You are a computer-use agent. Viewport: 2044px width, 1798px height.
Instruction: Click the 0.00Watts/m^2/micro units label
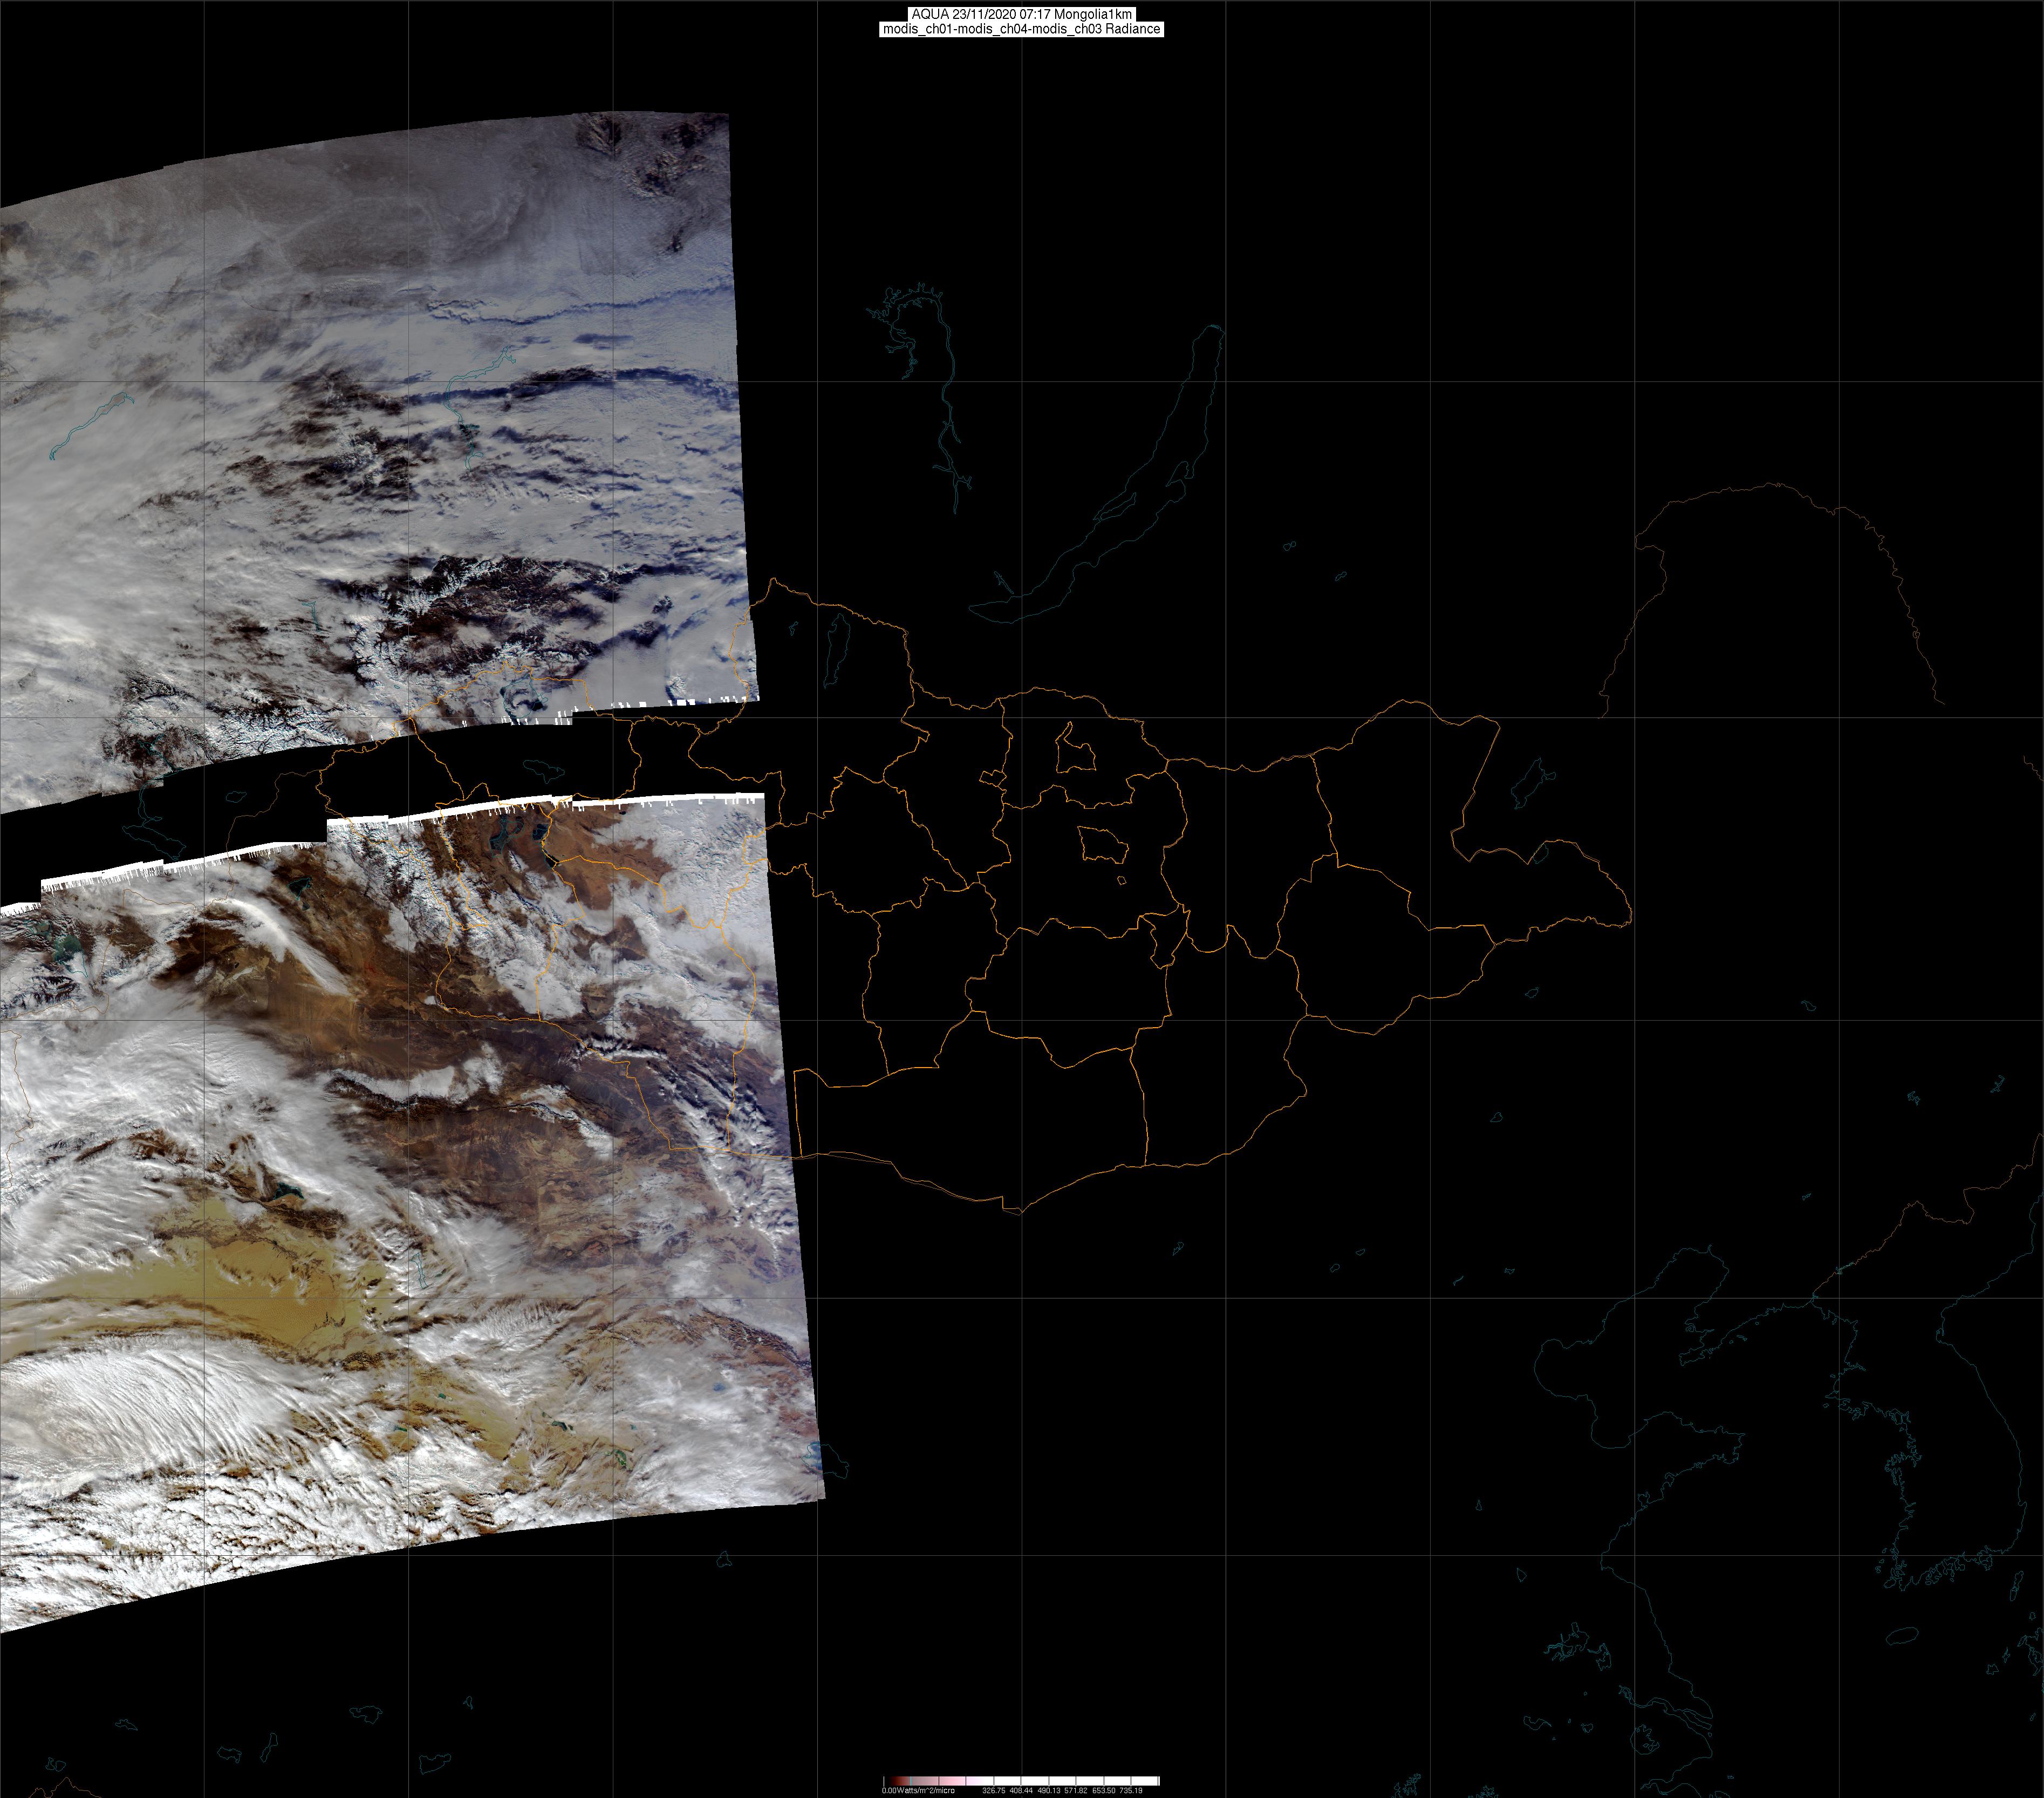pyautogui.click(x=918, y=1790)
